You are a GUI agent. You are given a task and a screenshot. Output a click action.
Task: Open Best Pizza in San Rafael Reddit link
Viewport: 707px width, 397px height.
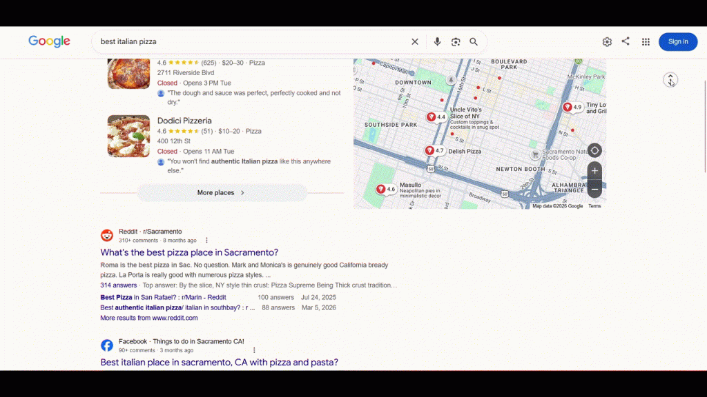tap(163, 298)
